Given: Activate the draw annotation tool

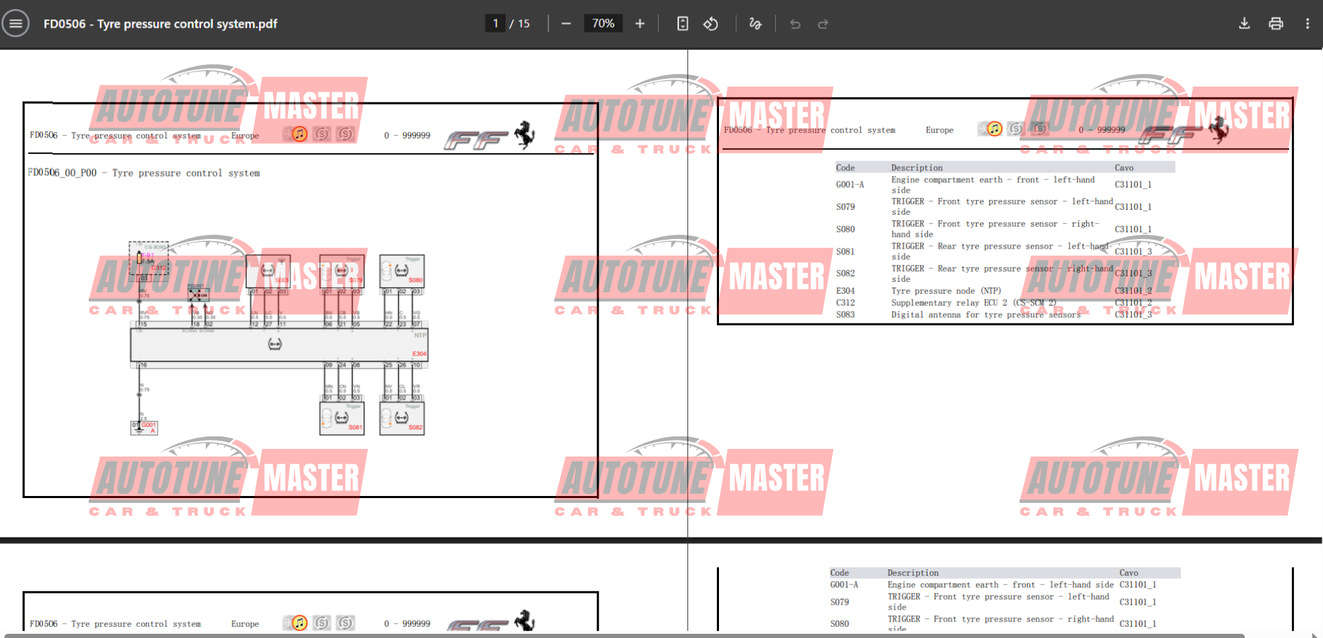Looking at the screenshot, I should (x=755, y=24).
